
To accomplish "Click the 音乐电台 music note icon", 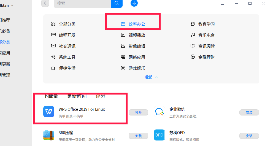I will click(193, 35).
